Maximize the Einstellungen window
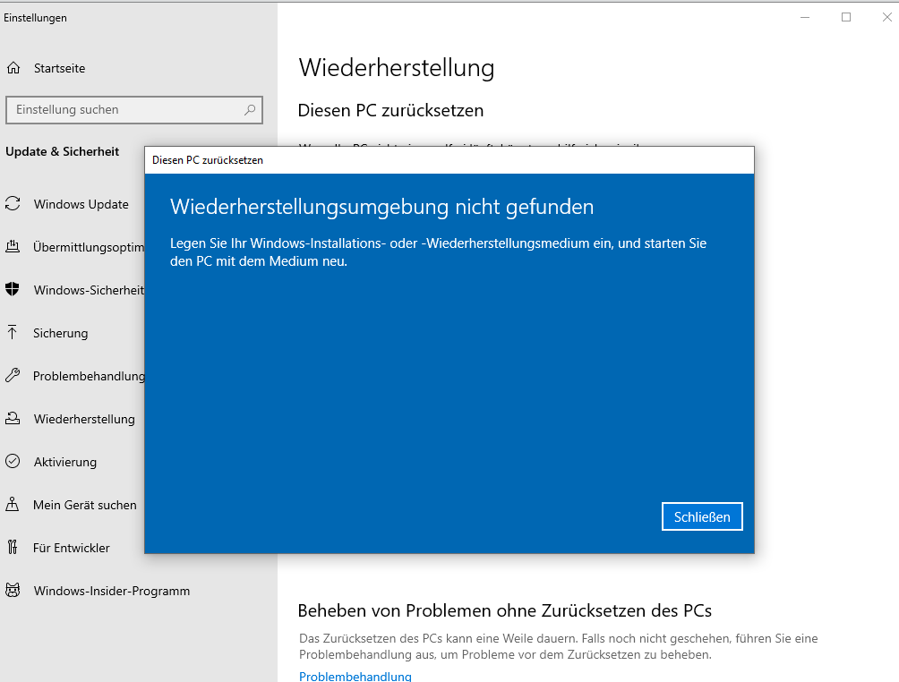The image size is (899, 682). [845, 17]
